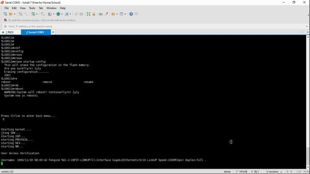Click the 'Username:' prompt text
This screenshot has height=174, width=310.
pos(8,160)
